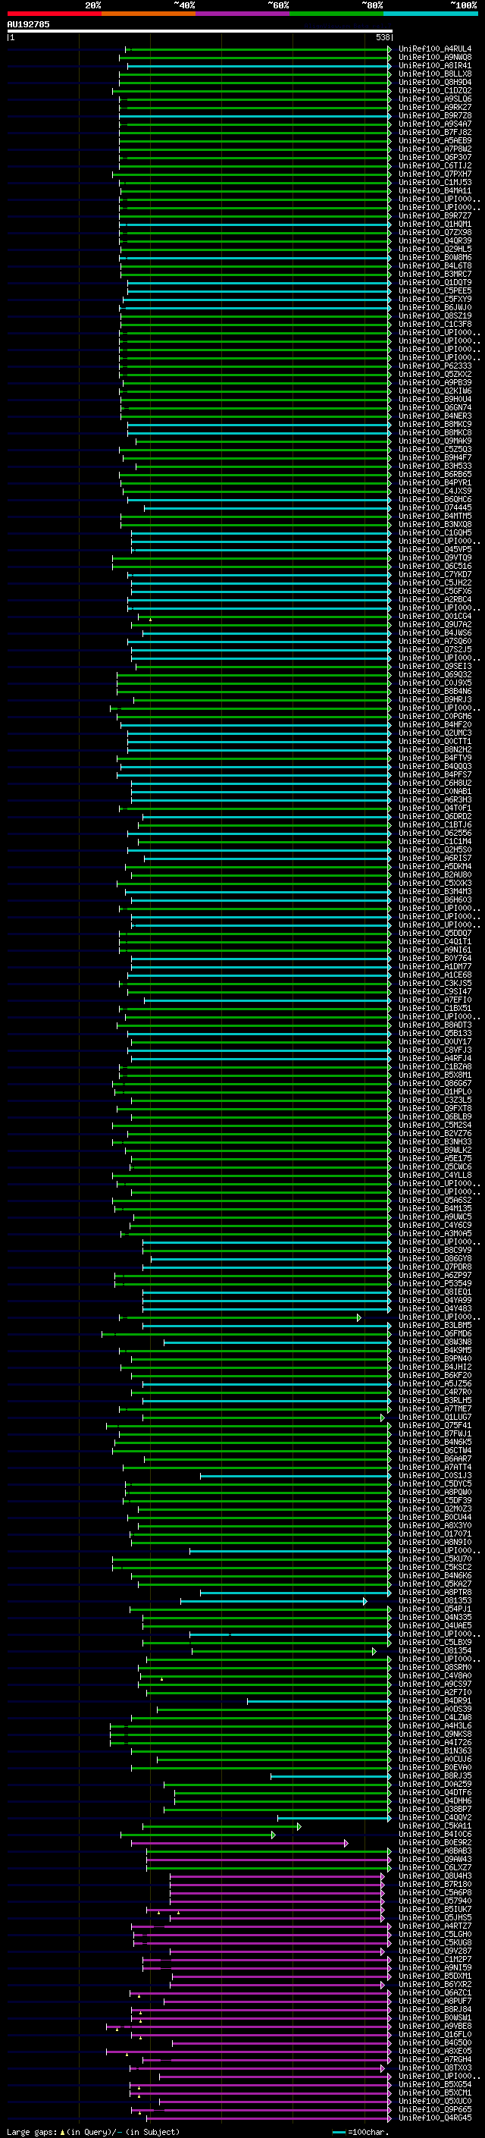The height and width of the screenshot is (2138, 485).
Task: Select the AU192785 query name
Action: [28, 24]
